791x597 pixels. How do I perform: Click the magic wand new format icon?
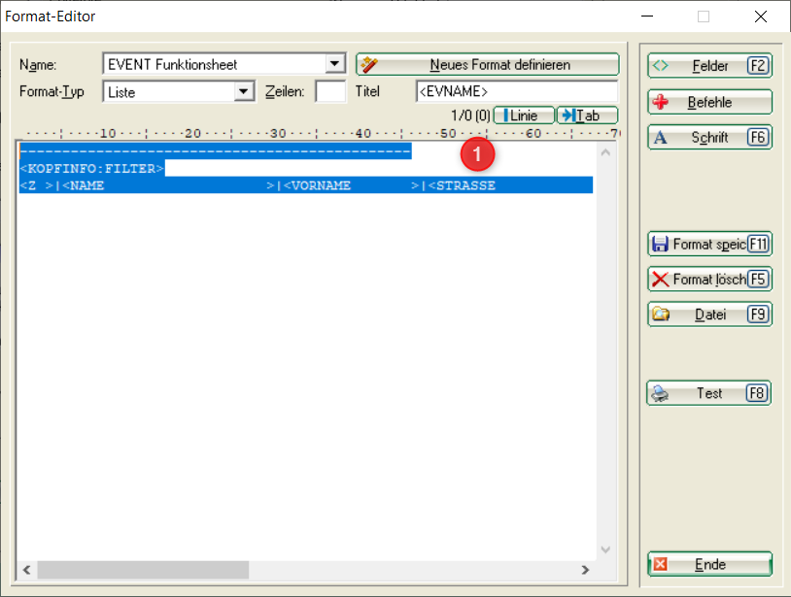[x=367, y=65]
